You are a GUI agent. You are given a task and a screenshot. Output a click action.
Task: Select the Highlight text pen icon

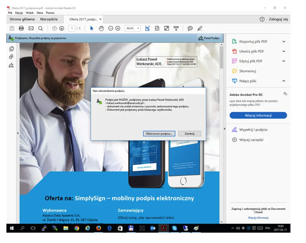pyautogui.click(x=200, y=28)
